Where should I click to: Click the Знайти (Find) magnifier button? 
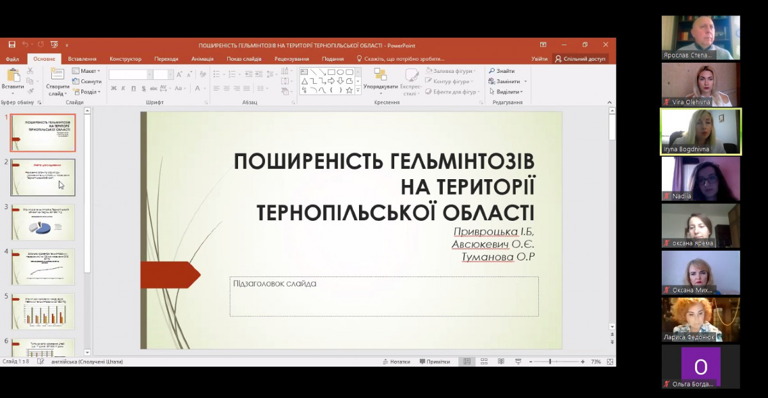click(x=501, y=71)
